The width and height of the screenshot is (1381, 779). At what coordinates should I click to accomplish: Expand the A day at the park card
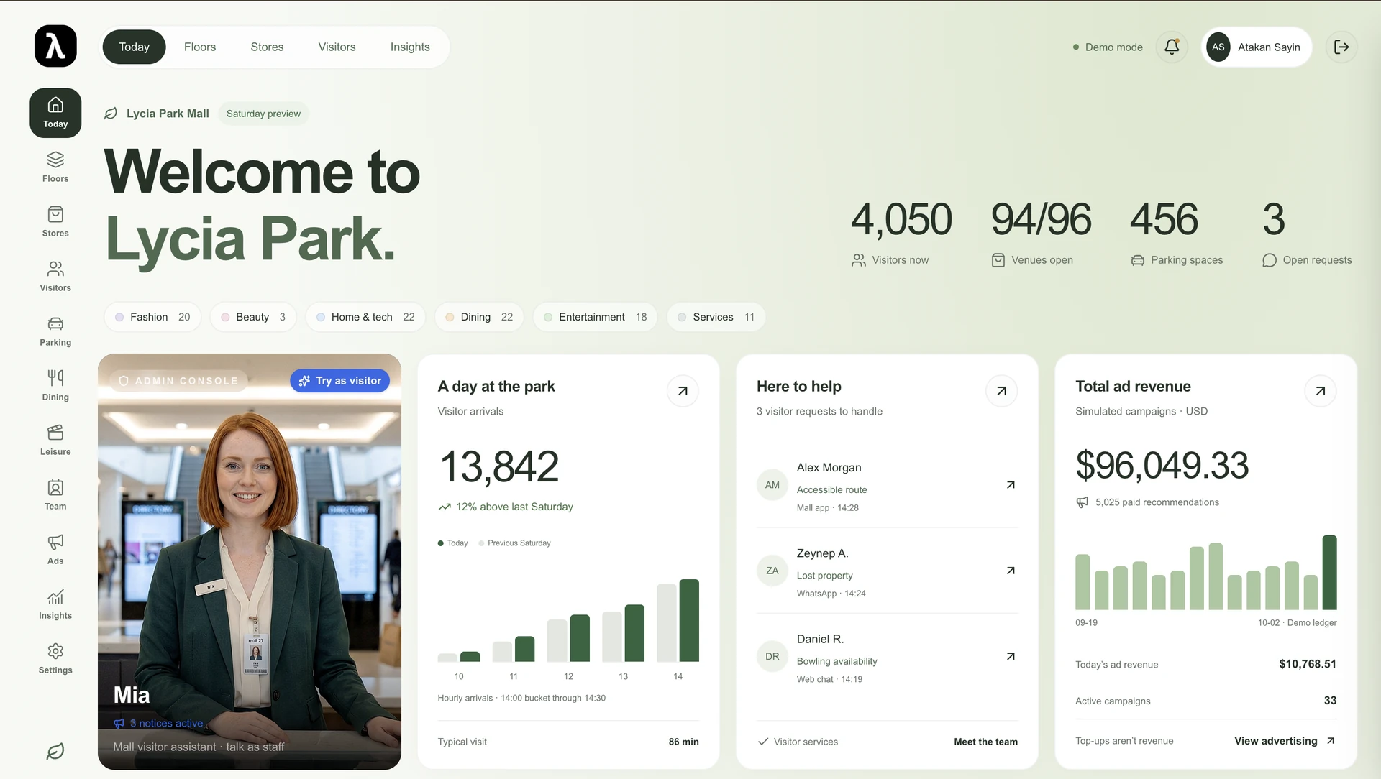coord(683,391)
